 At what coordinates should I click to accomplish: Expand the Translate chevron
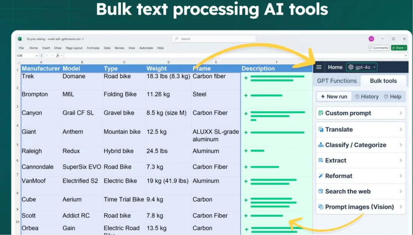[x=401, y=129]
